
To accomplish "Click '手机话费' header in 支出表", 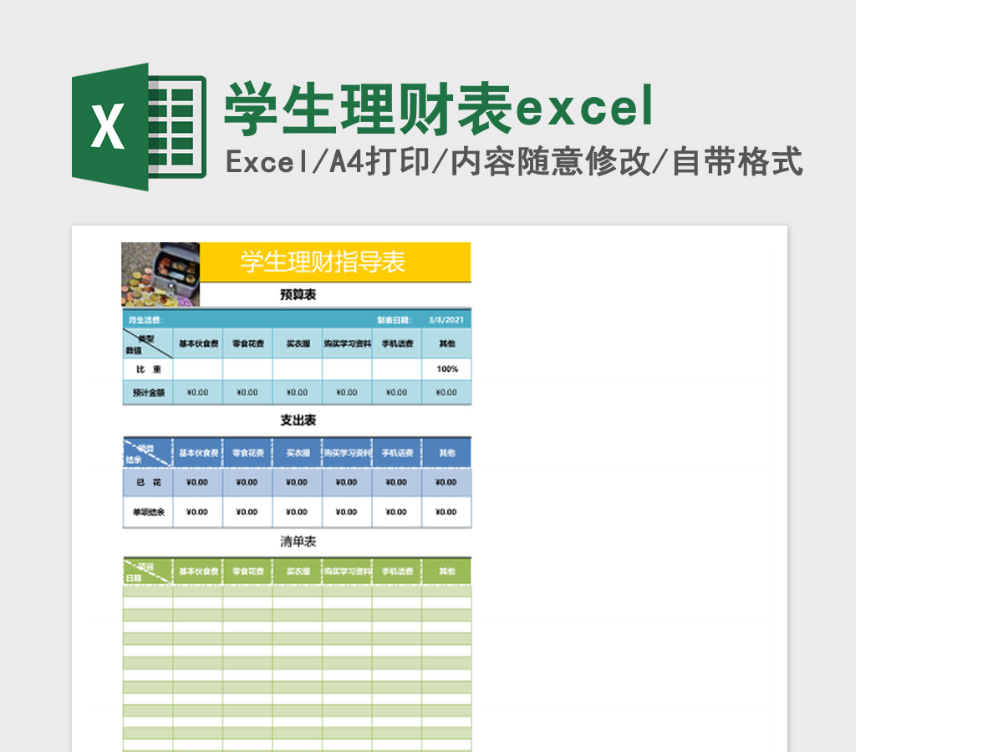I will pyautogui.click(x=397, y=453).
